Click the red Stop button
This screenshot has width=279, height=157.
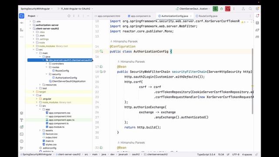pos(228,9)
